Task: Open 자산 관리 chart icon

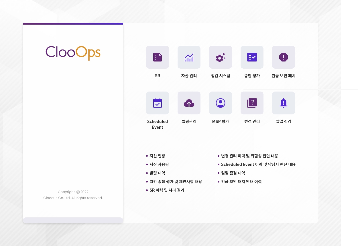Action: 189,57
